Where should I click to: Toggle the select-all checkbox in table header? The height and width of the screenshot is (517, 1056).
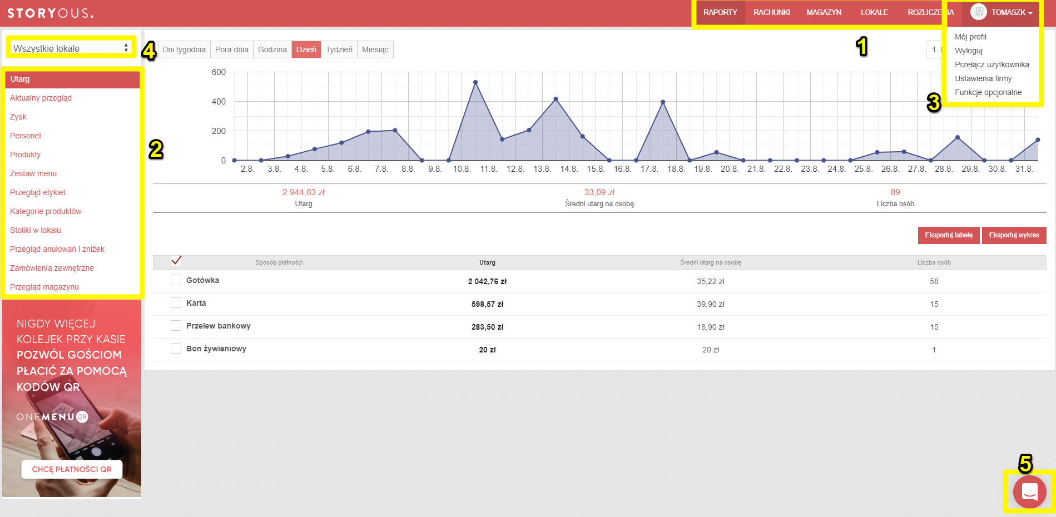[176, 260]
